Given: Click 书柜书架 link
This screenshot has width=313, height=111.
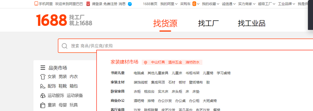Looking at the screenshot, I should pos(192,73).
